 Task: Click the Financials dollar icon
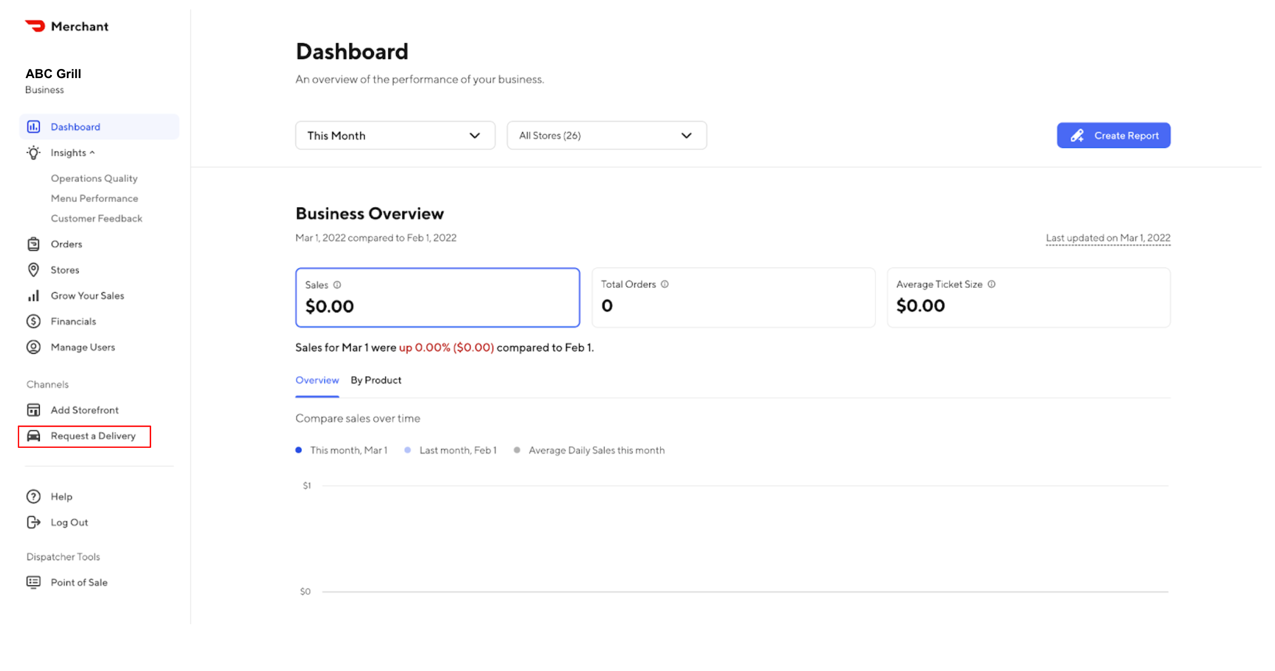[33, 321]
